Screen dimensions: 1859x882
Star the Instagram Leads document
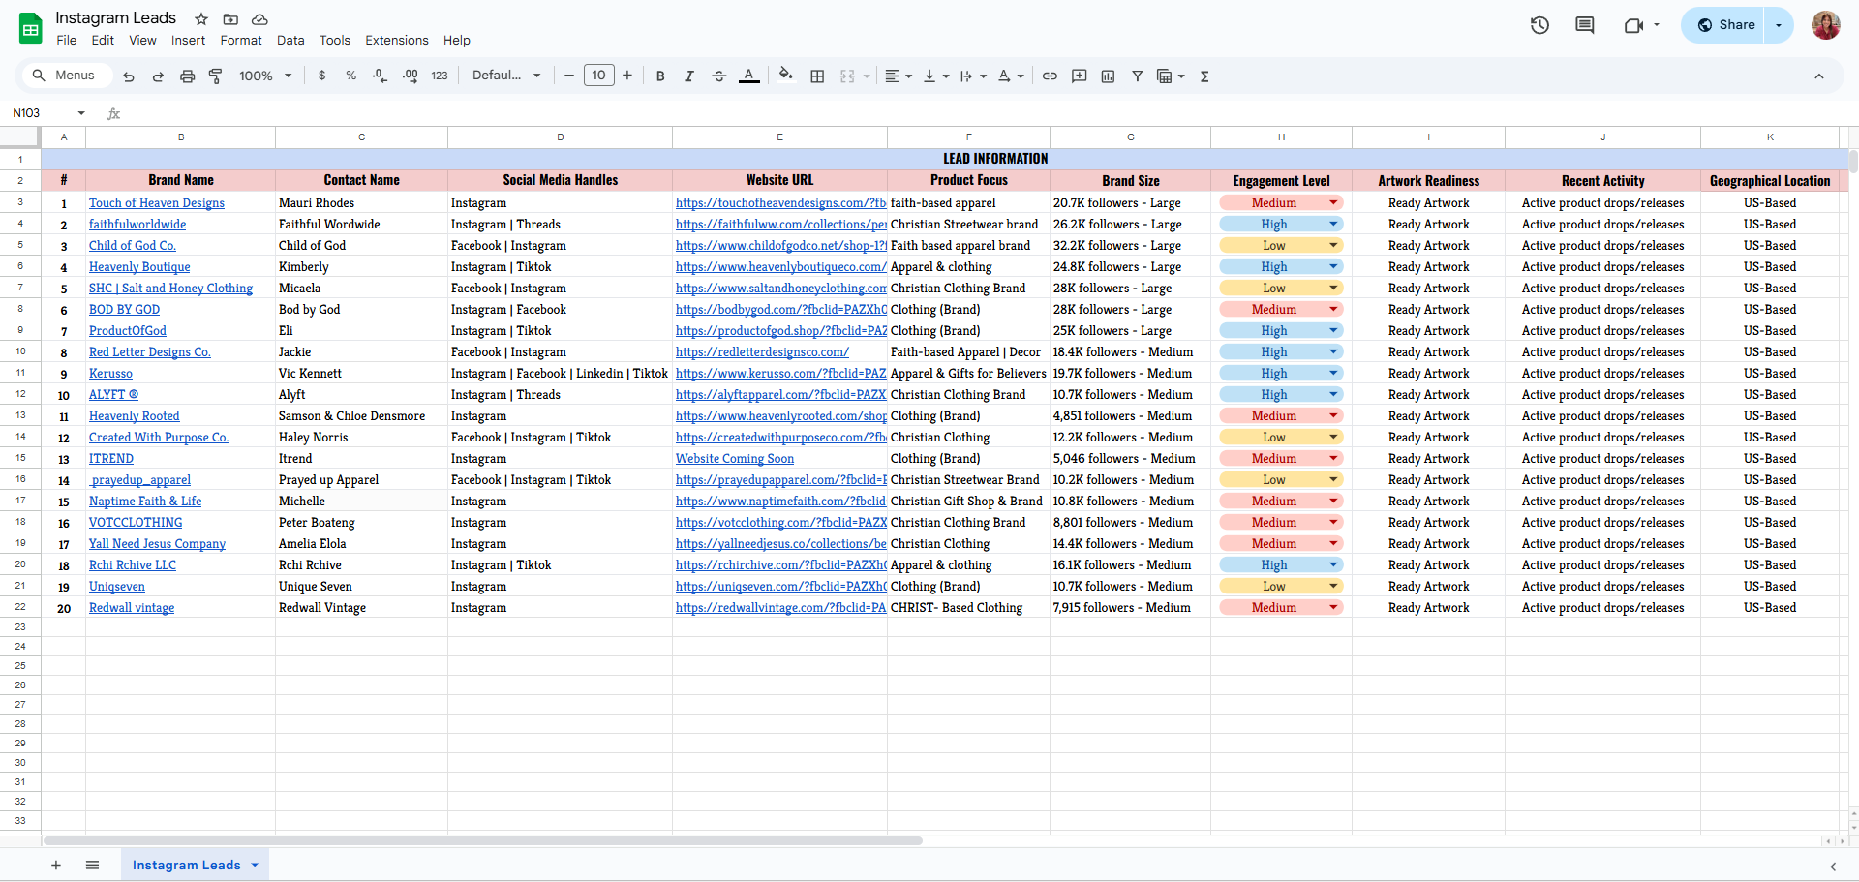click(201, 19)
